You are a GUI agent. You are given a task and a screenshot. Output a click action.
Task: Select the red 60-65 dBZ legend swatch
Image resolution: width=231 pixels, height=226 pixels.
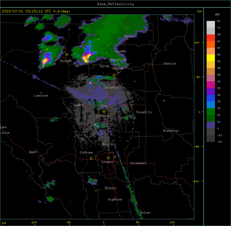211,38
